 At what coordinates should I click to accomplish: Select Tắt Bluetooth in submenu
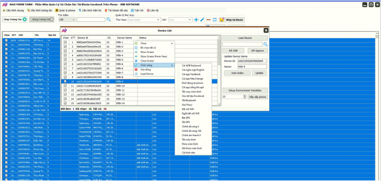coord(193,100)
